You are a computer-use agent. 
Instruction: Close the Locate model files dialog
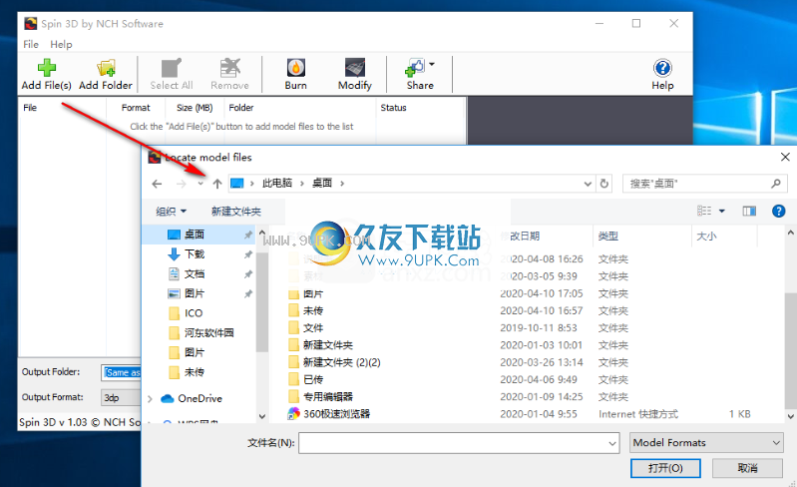[785, 157]
